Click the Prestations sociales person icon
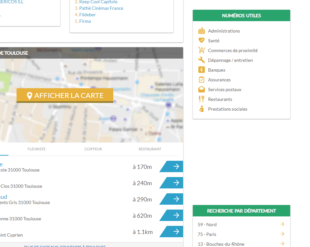310x247 pixels. [x=202, y=109]
